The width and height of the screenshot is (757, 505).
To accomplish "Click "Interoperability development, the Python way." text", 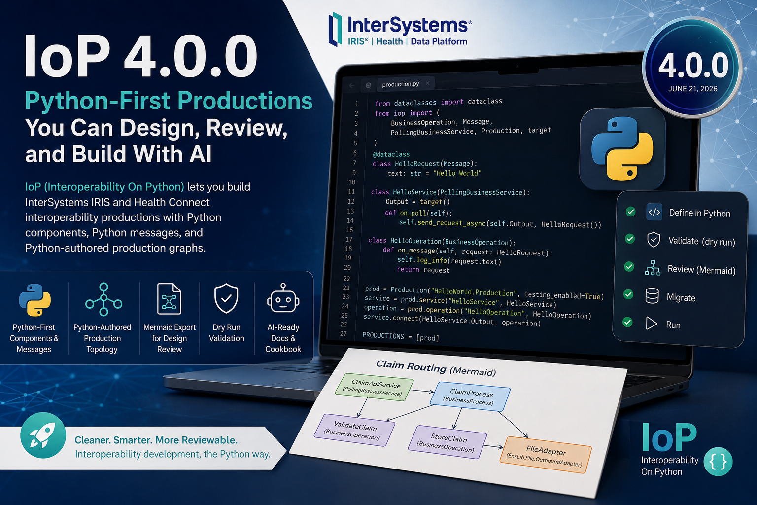I will (x=172, y=454).
